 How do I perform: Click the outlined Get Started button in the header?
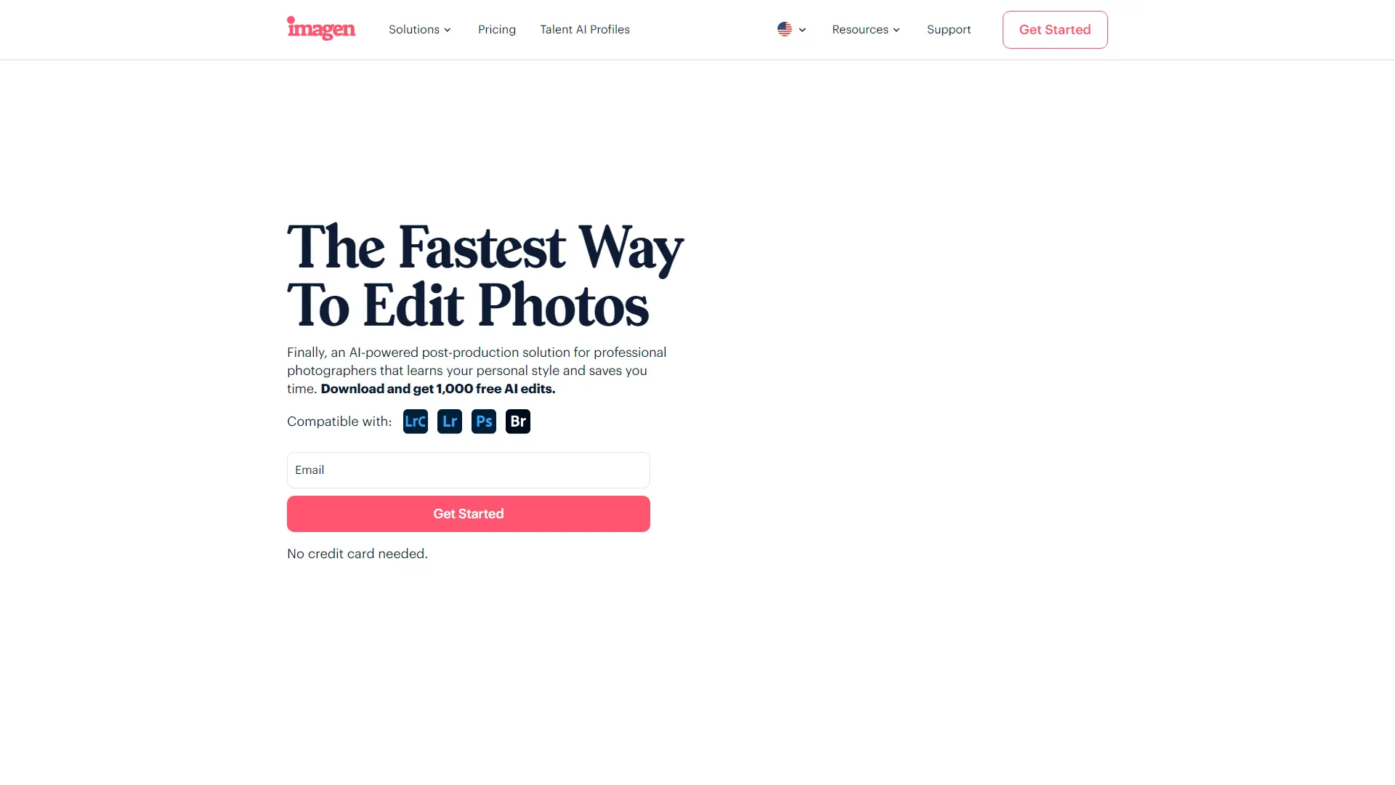click(x=1055, y=30)
